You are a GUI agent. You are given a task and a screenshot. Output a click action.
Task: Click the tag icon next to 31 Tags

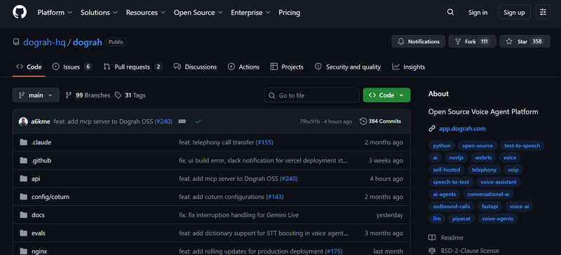tap(118, 95)
